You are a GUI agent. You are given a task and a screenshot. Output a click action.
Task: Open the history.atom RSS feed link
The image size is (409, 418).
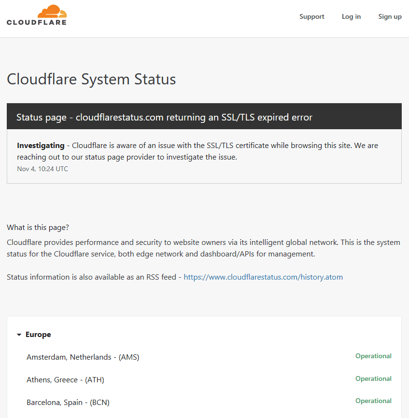(263, 277)
